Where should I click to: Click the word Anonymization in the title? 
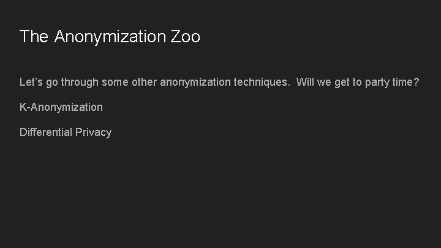110,37
